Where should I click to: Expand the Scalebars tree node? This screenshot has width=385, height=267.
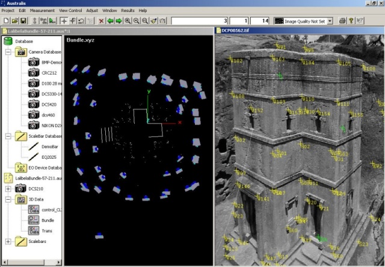pyautogui.click(x=8, y=241)
